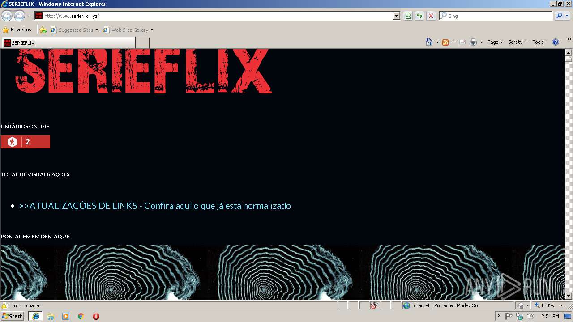This screenshot has height=322, width=573.
Task: Click the users online counter widget showing 2
Action: [26, 142]
